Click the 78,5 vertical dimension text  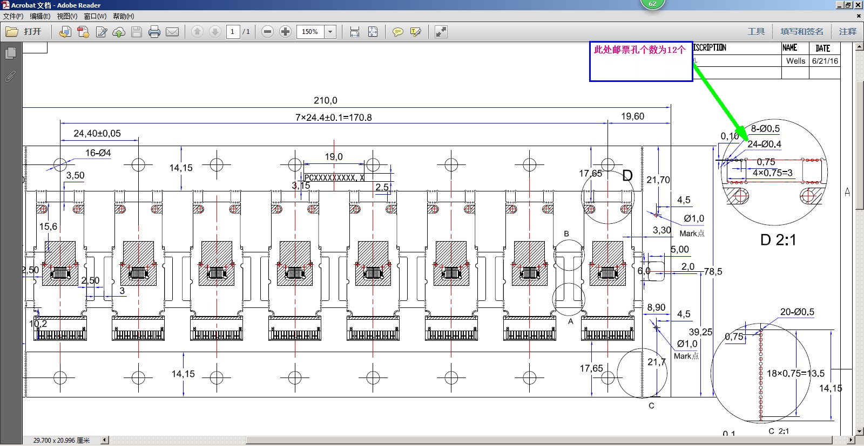(713, 272)
